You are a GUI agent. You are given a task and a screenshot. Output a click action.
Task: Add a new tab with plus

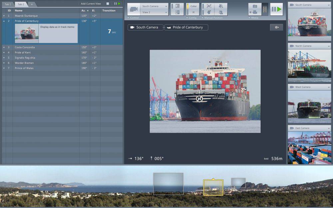32,4
